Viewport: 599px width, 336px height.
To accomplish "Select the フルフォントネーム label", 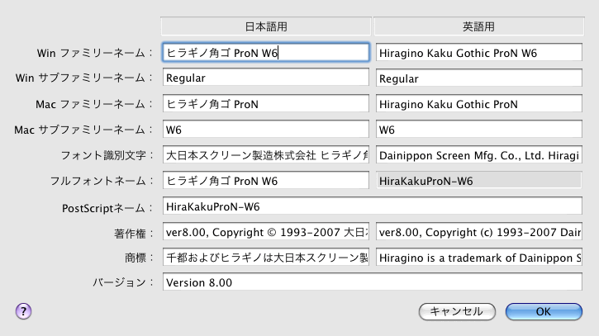I will pyautogui.click(x=102, y=181).
